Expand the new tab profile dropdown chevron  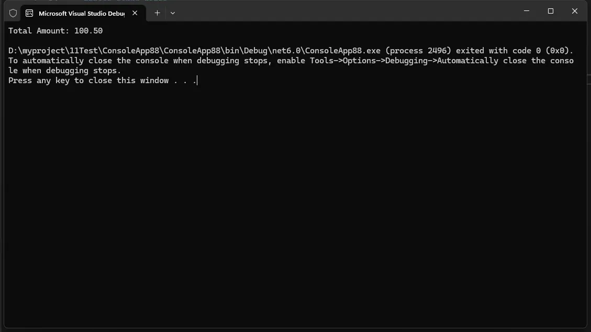pyautogui.click(x=173, y=13)
